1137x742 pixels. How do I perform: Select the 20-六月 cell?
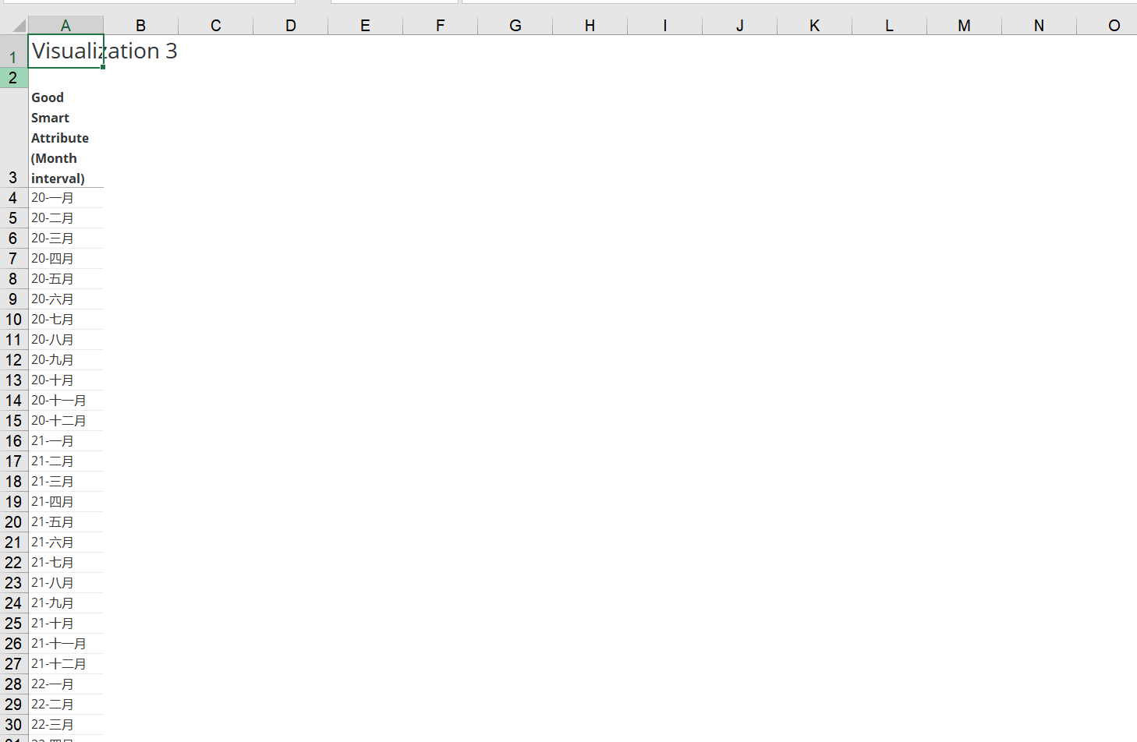[66, 299]
